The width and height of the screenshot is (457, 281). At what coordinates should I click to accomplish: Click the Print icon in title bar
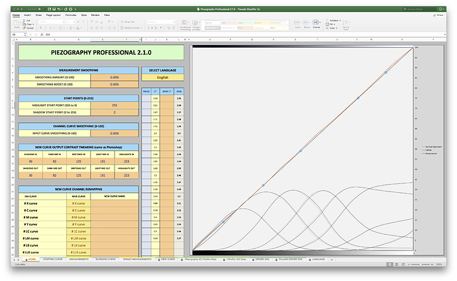[x=70, y=9]
